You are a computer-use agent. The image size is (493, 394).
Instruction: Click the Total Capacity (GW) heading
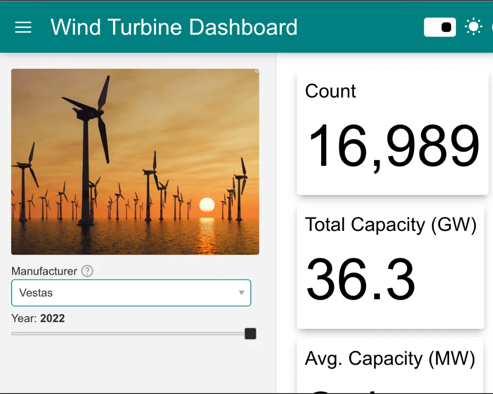click(x=390, y=225)
